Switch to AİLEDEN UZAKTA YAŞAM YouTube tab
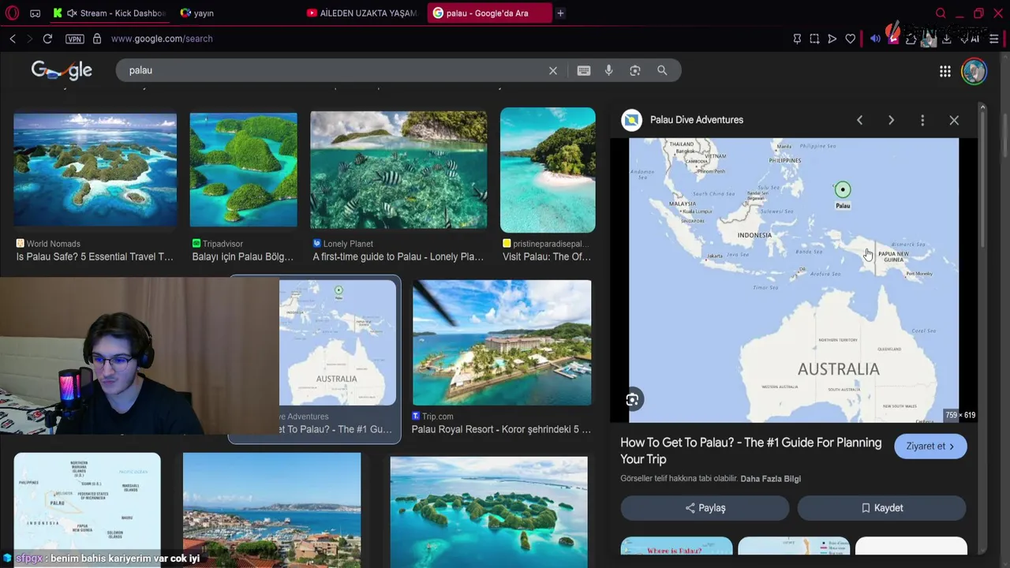1010x568 pixels. (x=363, y=13)
